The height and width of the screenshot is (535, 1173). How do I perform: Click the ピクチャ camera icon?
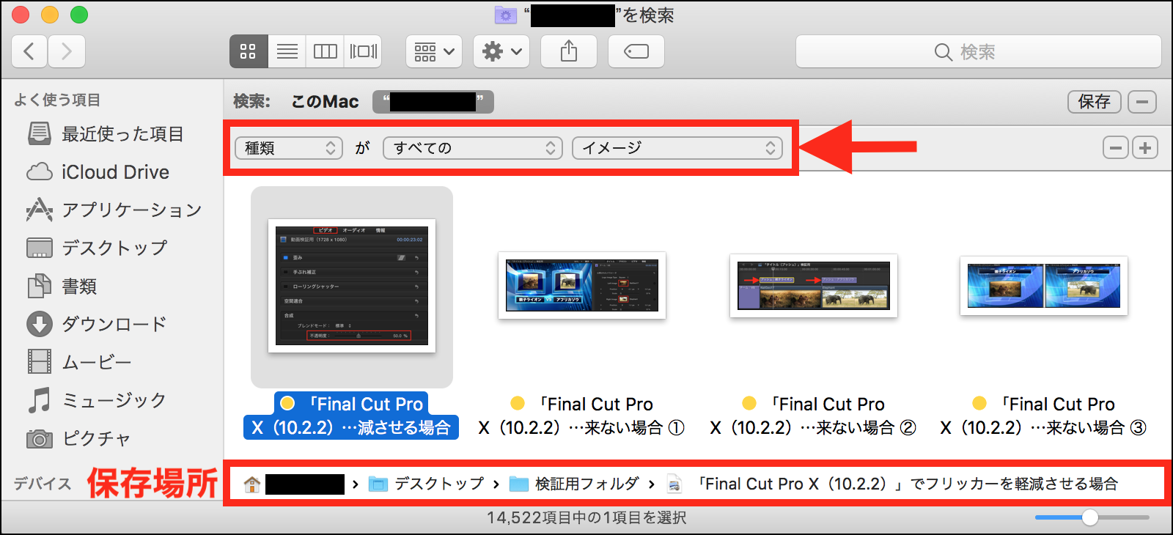coord(40,439)
